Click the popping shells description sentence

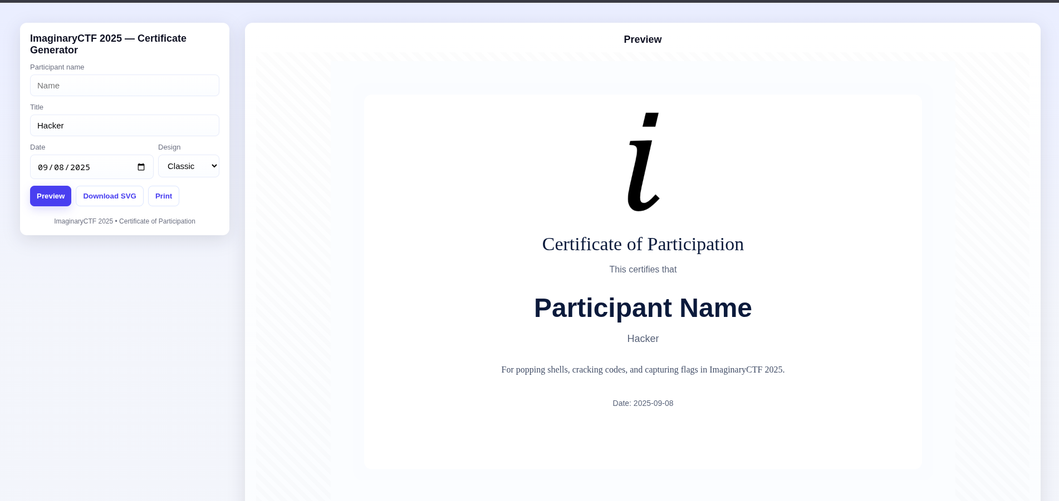point(643,370)
